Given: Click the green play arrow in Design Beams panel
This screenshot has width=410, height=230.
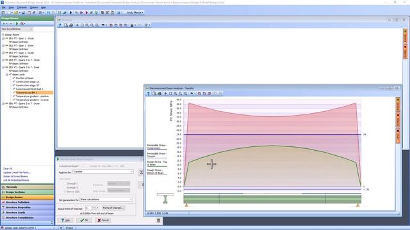Looking at the screenshot, I should coord(17,24).
